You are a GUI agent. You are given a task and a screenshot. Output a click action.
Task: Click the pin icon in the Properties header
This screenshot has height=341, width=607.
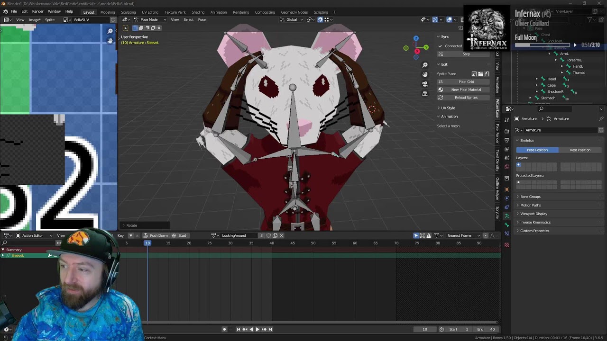[x=601, y=119]
